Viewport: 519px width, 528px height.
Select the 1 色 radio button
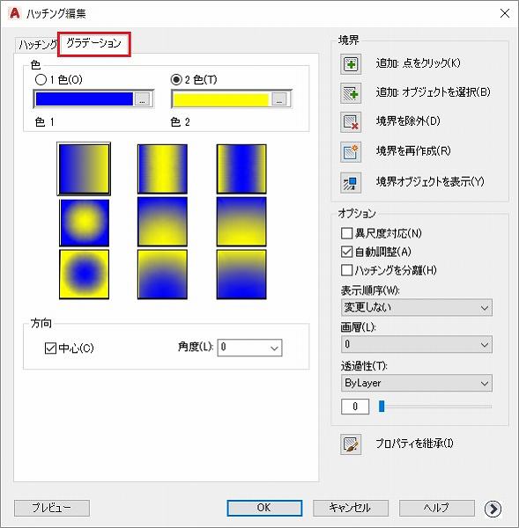click(x=41, y=80)
